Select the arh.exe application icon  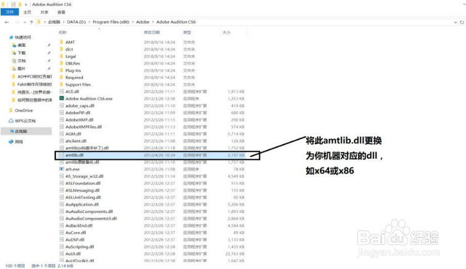coord(62,169)
